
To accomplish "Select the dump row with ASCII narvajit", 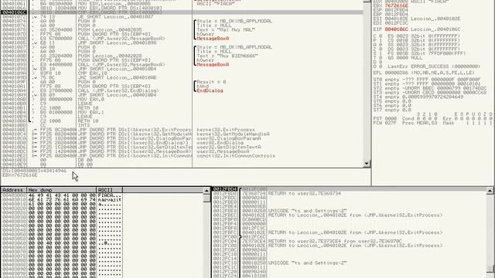I will pyautogui.click(x=62, y=200).
